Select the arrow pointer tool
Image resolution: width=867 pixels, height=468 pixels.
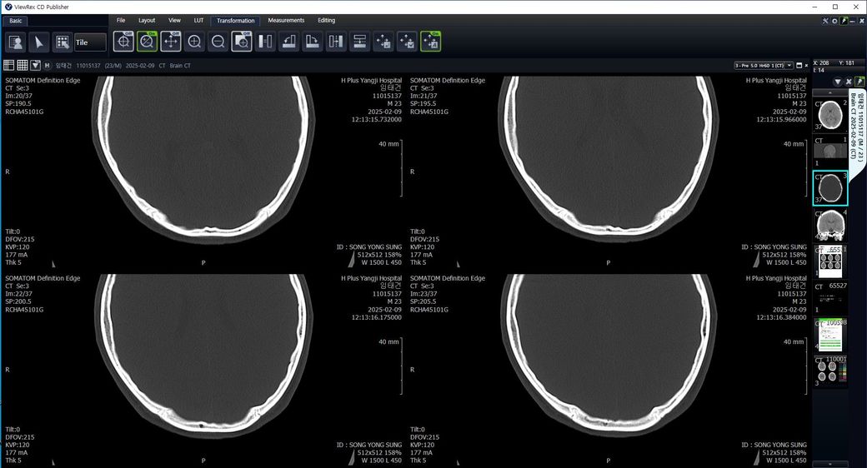38,42
